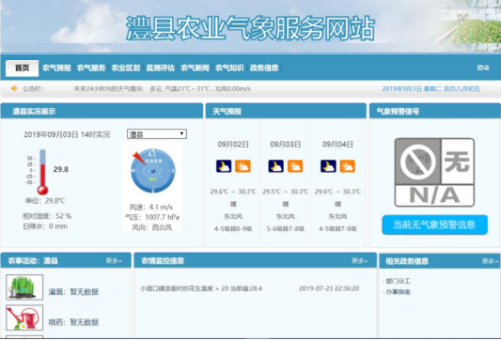Viewport: 501px width, 340px height.
Task: Open the 部门分工 link
Action: pos(397,281)
